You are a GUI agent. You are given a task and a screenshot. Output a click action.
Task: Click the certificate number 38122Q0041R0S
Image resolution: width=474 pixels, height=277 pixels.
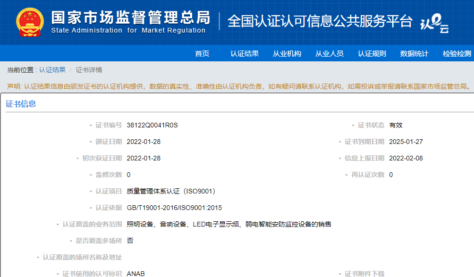coord(152,125)
